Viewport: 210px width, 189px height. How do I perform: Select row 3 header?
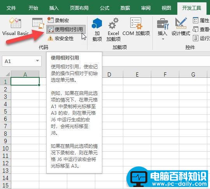[x=5, y=96]
